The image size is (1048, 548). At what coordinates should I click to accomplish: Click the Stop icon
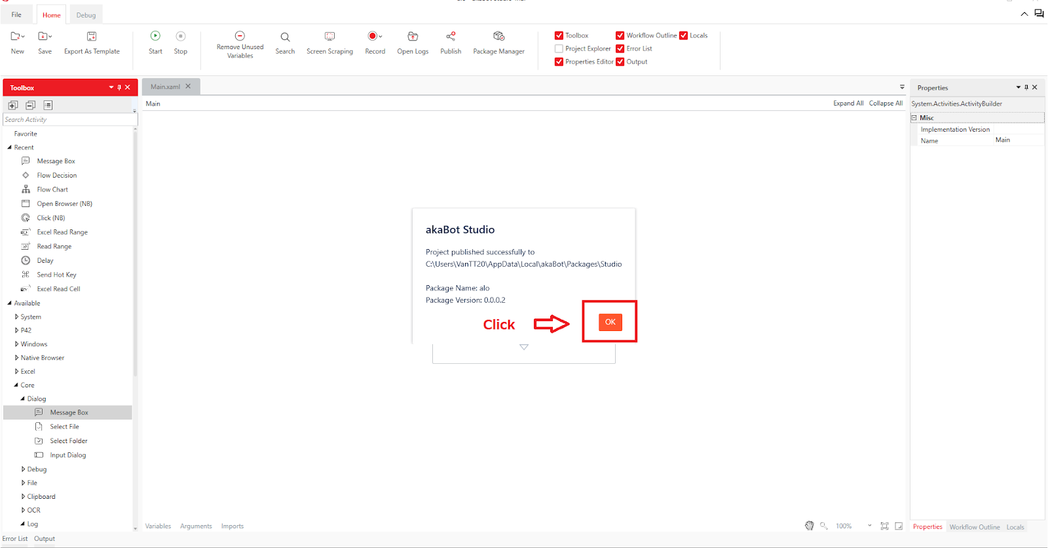[181, 36]
